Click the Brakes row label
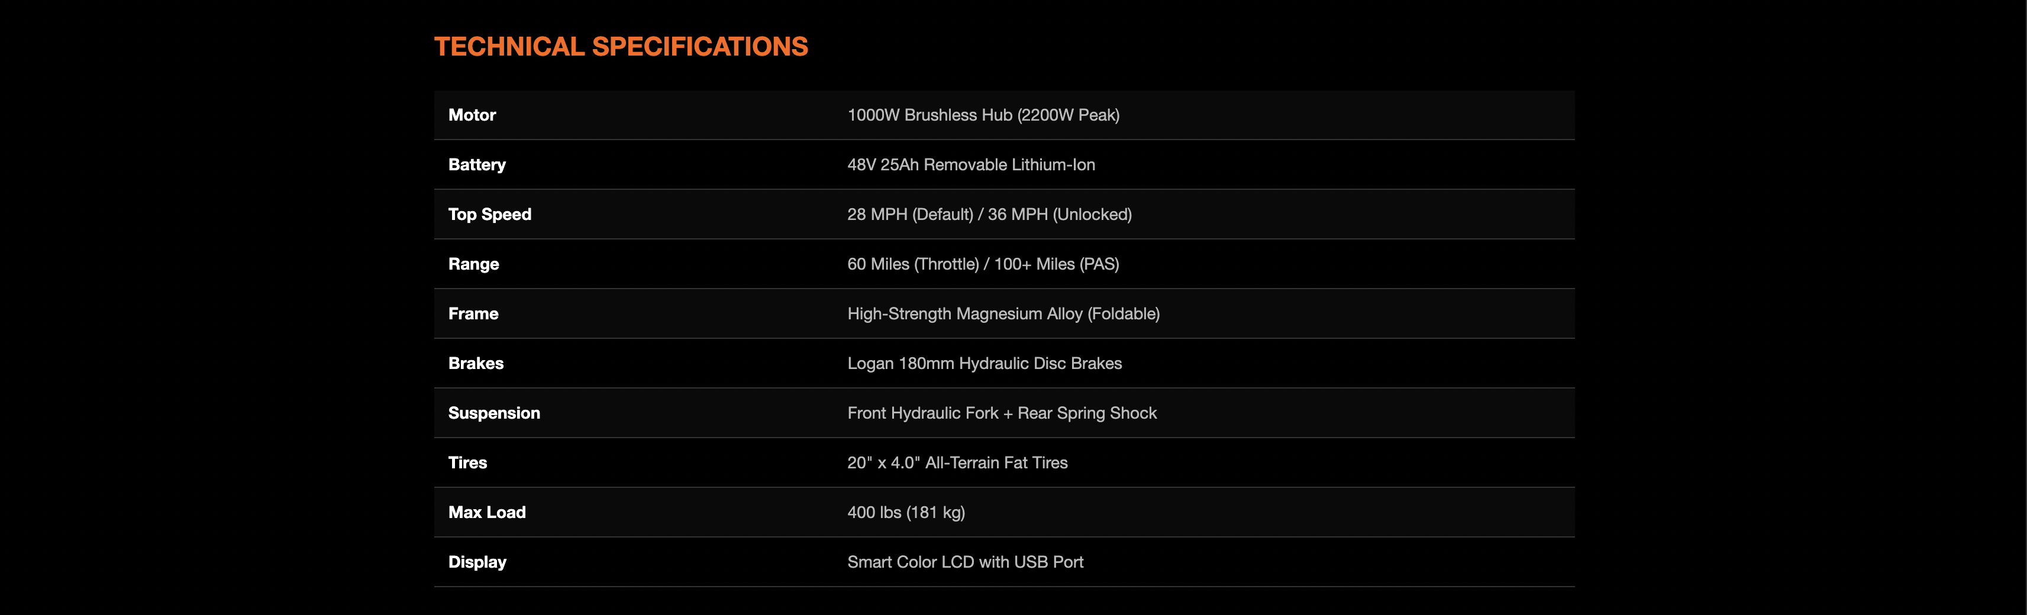The height and width of the screenshot is (615, 2027). point(476,362)
